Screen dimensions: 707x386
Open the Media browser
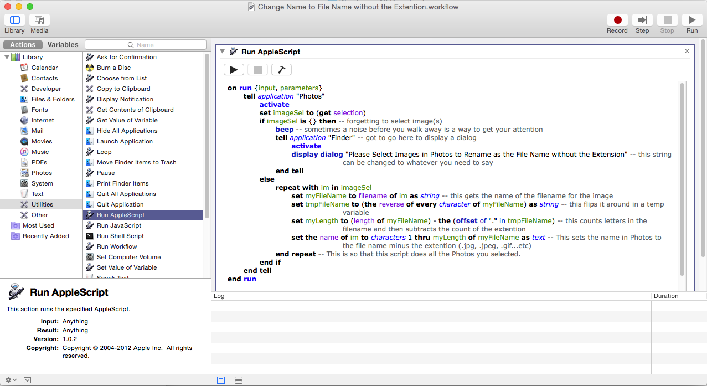pos(39,20)
